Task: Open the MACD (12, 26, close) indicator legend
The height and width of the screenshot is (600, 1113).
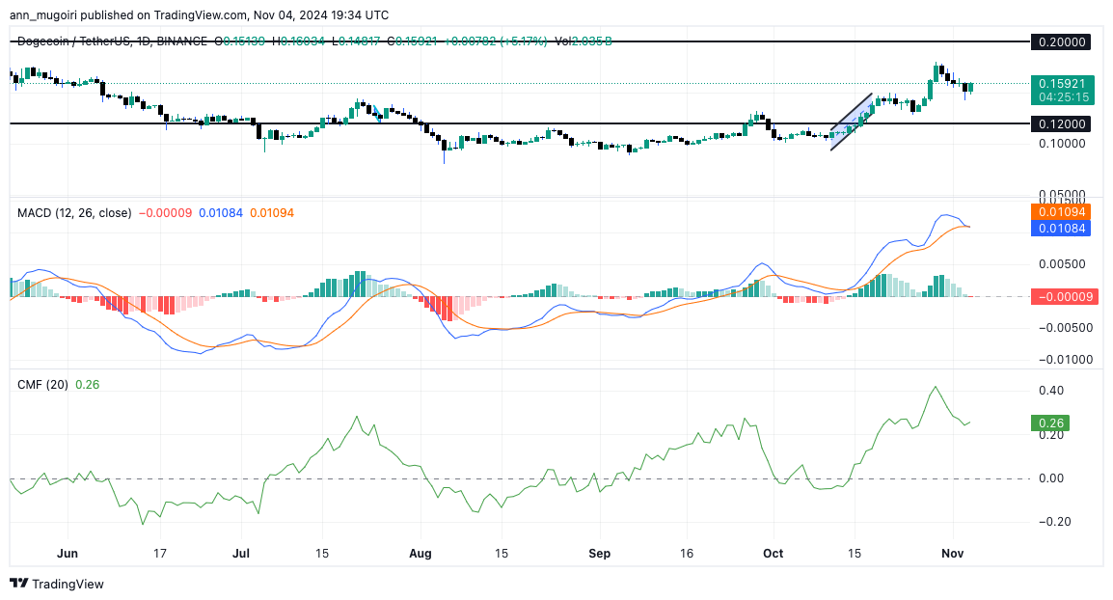Action: [74, 212]
